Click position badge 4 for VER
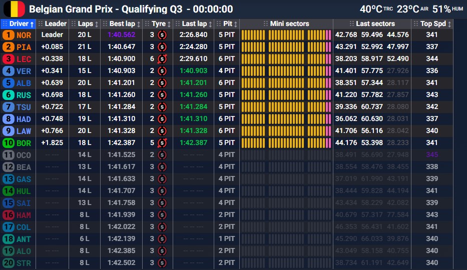The width and height of the screenshot is (467, 270). [x=8, y=71]
